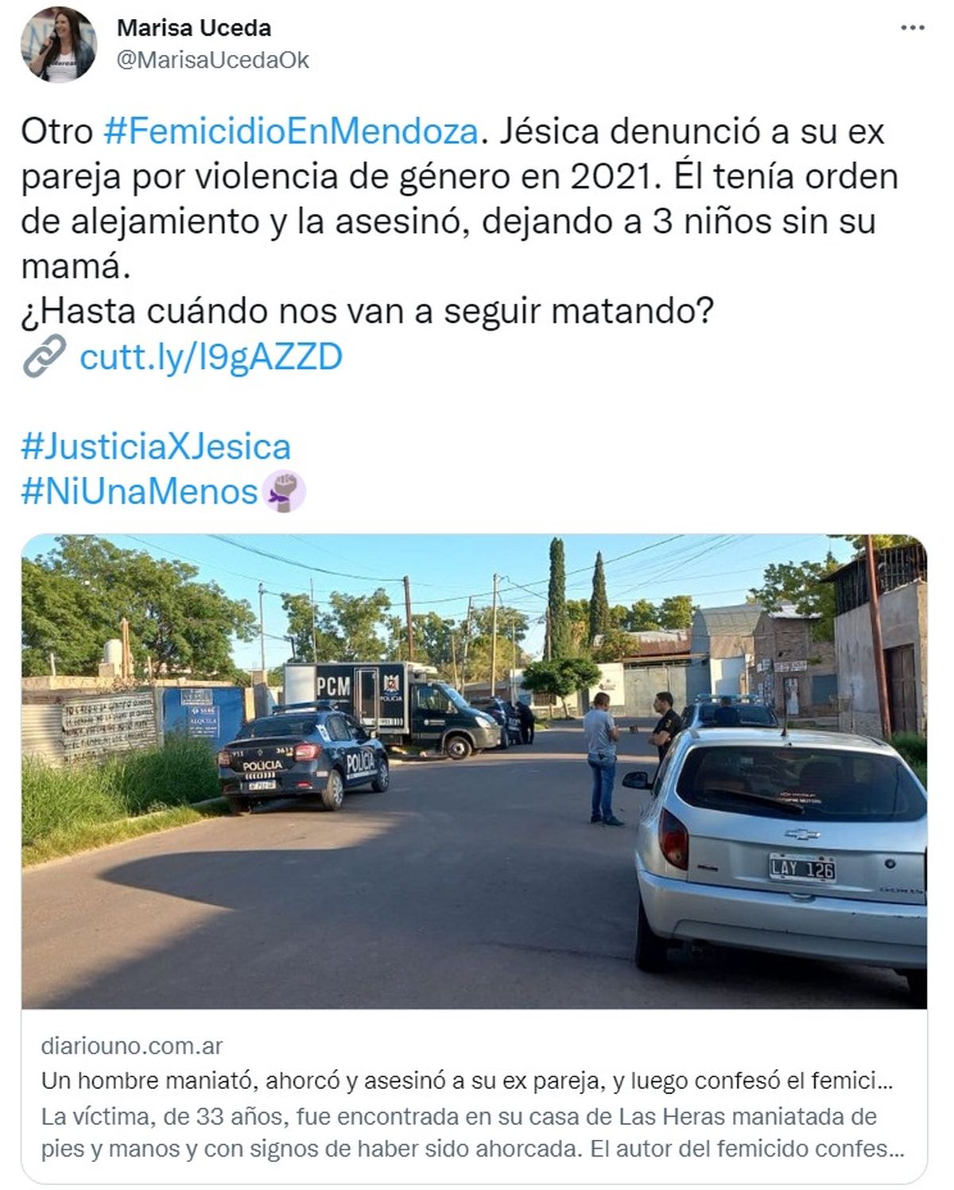This screenshot has height=1190, width=954.
Task: Click the Policia patrol car in the photo
Action: tap(303, 758)
